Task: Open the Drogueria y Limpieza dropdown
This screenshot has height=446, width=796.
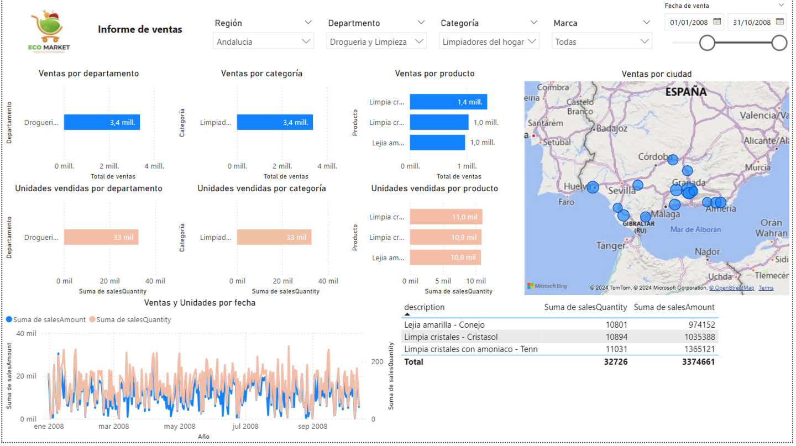Action: pos(376,41)
